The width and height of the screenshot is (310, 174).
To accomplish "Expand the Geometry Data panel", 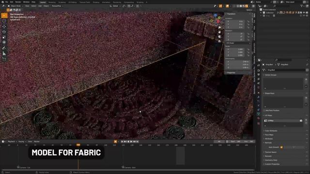I will coord(270,160).
